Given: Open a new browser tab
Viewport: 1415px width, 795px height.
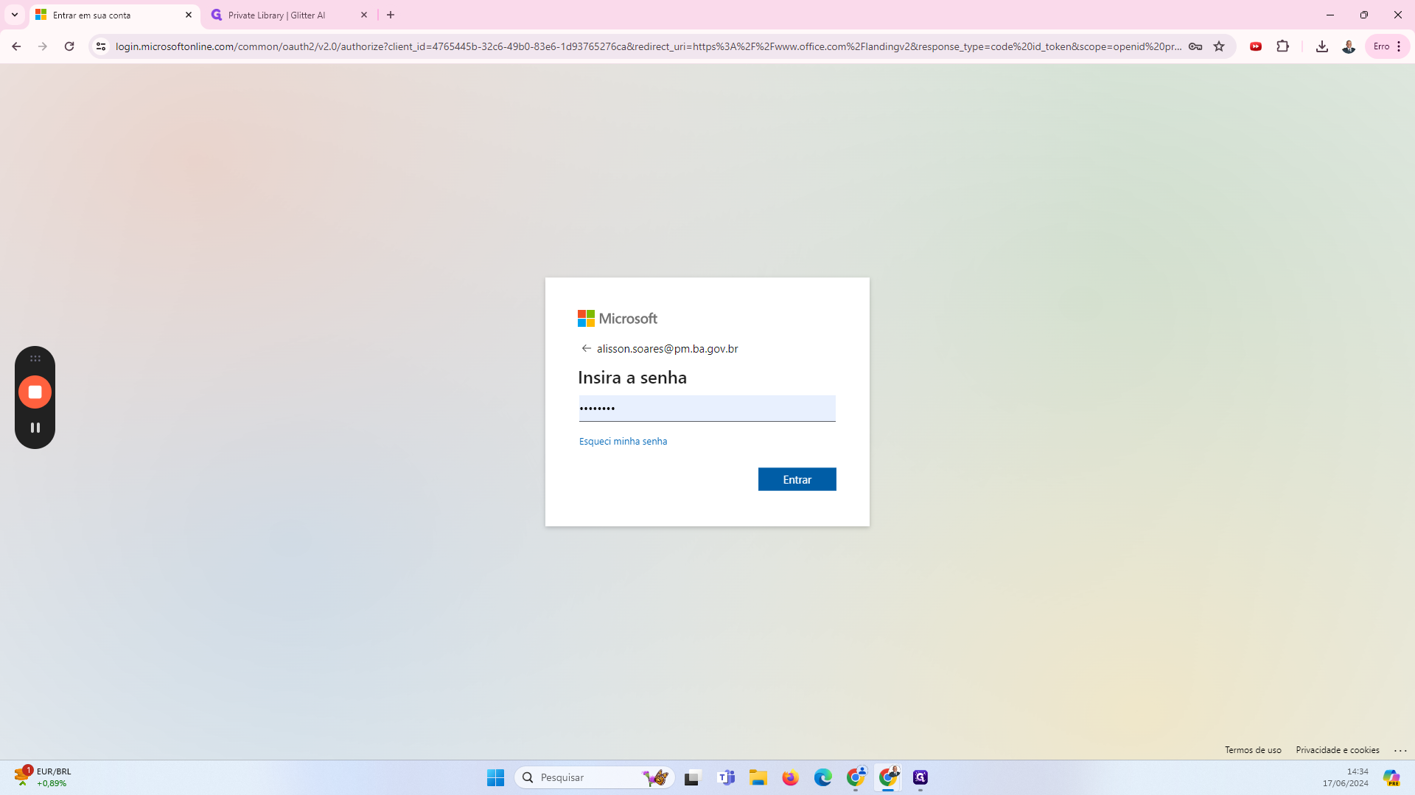Looking at the screenshot, I should (x=391, y=15).
